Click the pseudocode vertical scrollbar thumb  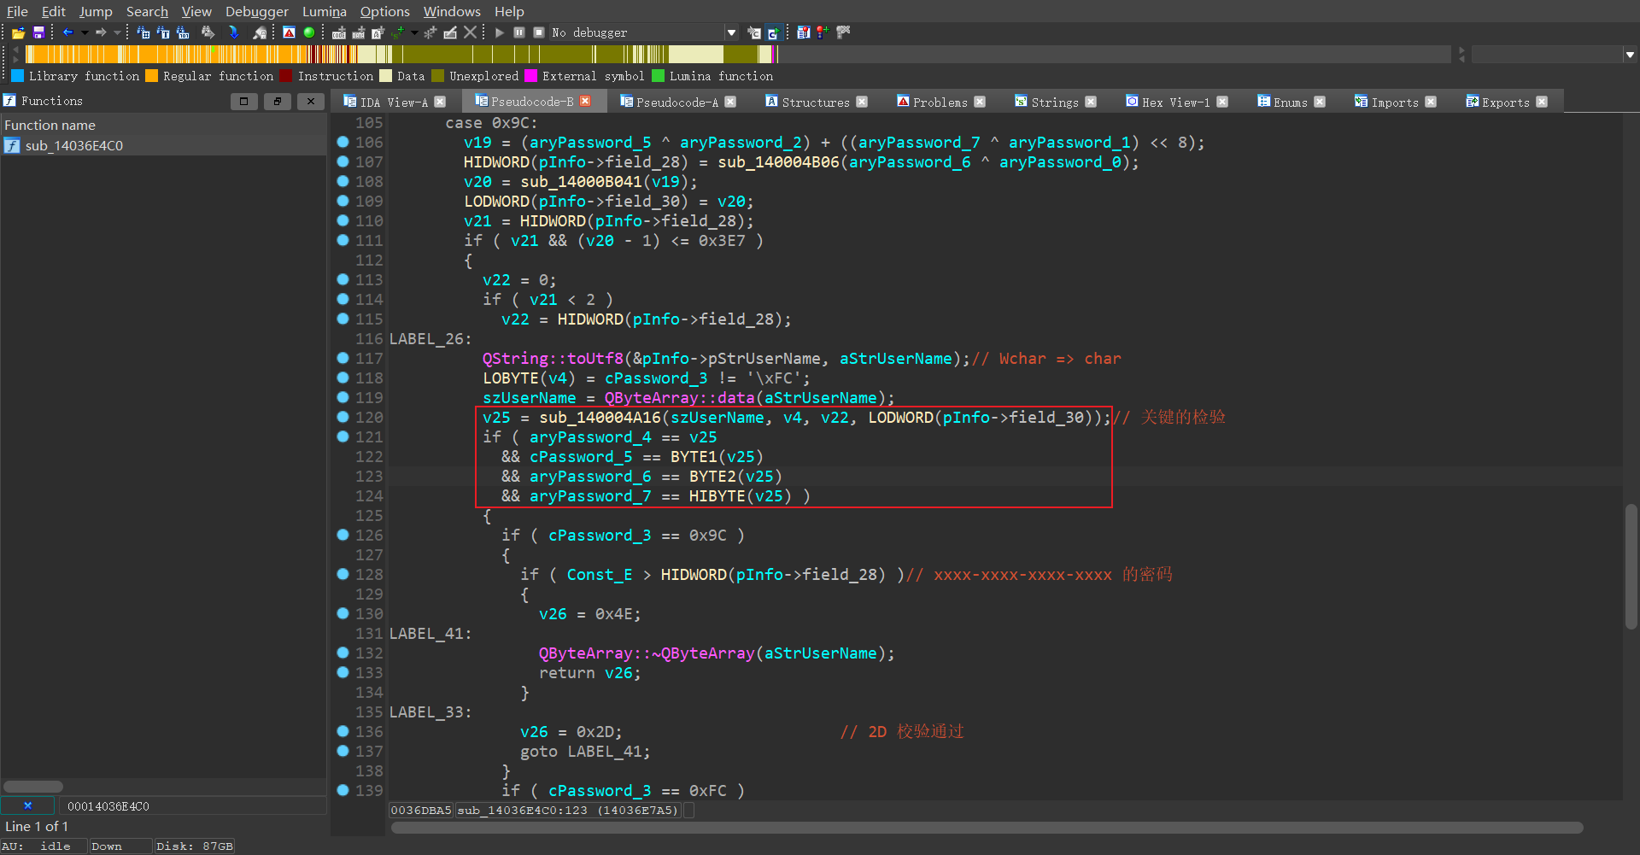click(x=1631, y=565)
